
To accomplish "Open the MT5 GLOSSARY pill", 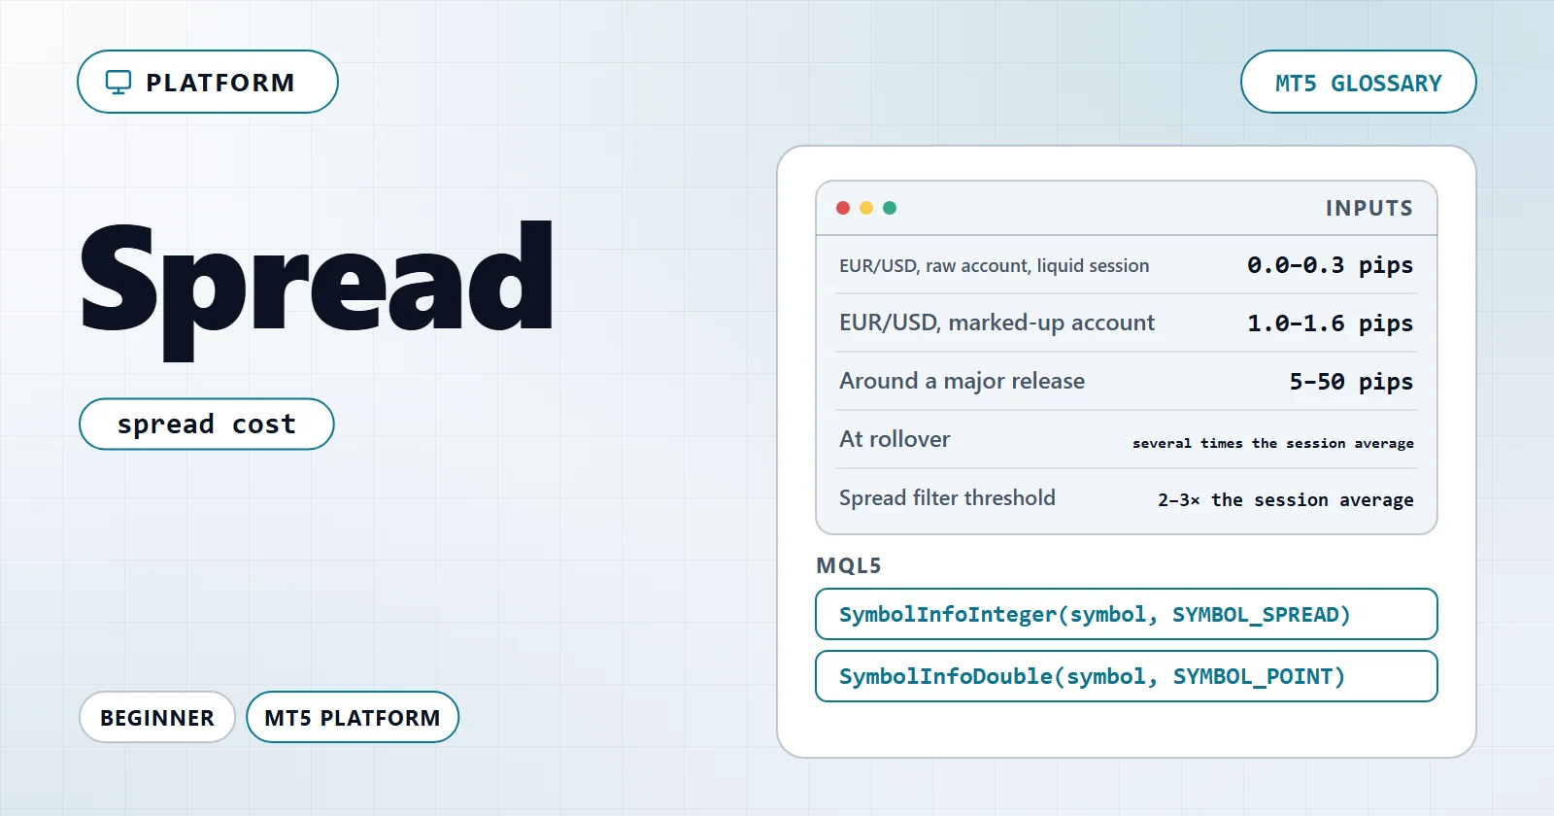I will [1358, 82].
